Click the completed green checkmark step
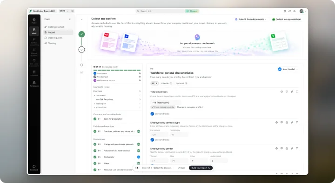The image size is (335, 183). pos(81,34)
